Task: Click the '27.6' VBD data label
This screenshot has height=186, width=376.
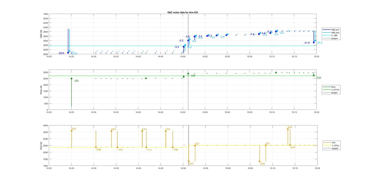Action: [74, 53]
